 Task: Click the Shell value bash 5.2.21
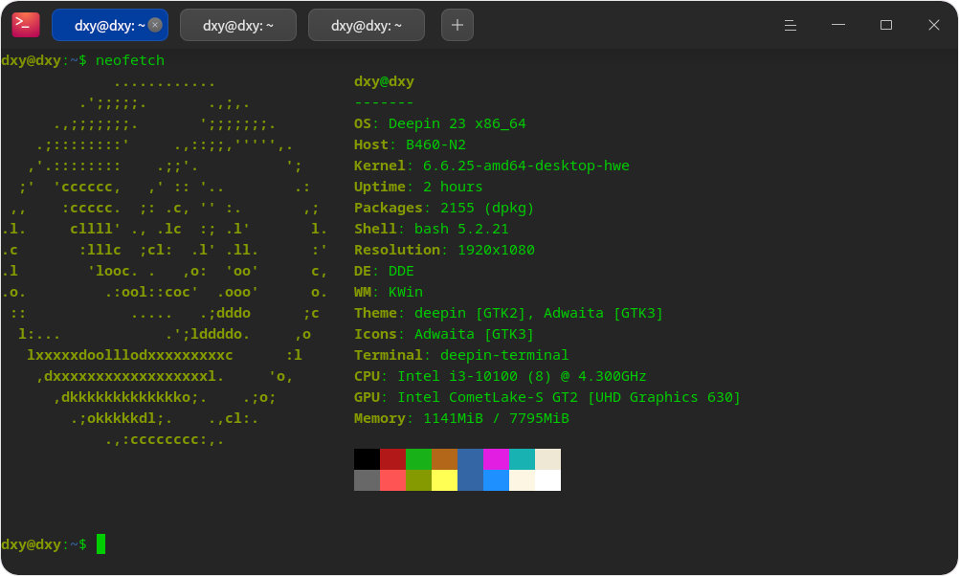tap(461, 229)
